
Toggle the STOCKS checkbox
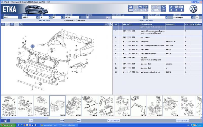tap(87, 17)
